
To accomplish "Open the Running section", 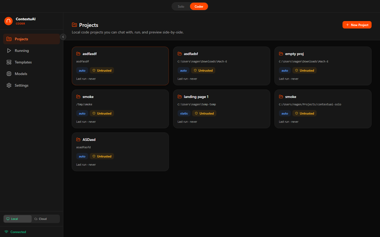I will [32, 51].
